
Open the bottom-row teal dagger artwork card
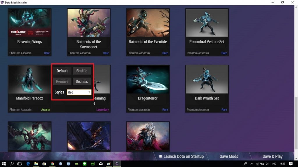click(x=30, y=136)
